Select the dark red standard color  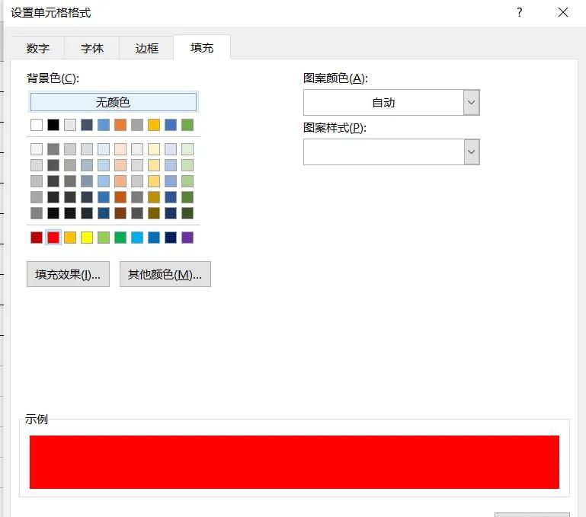click(x=37, y=238)
